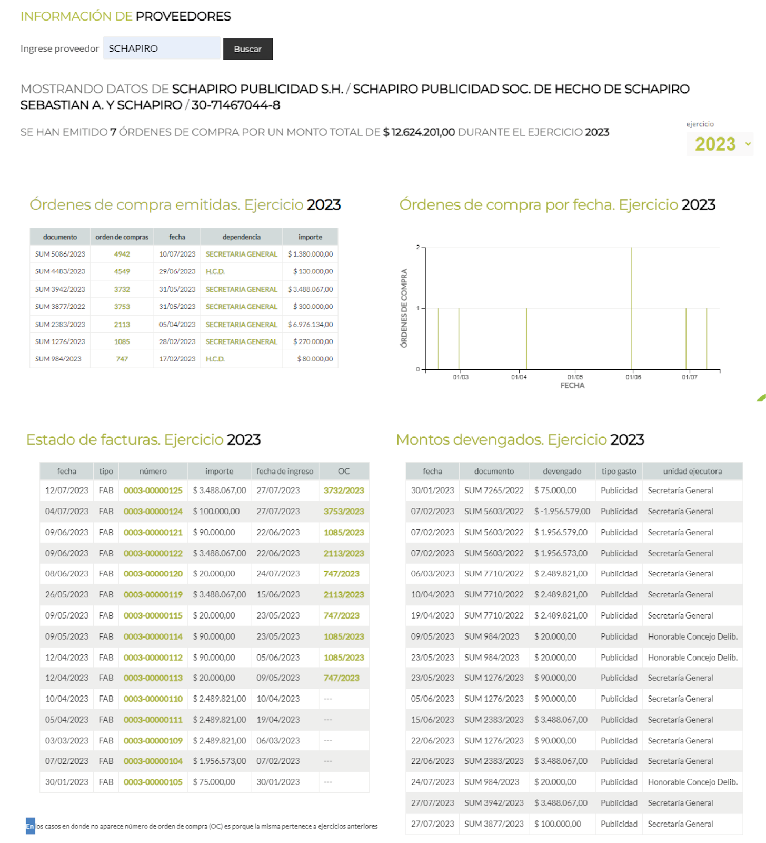Open invoice 0003-00000105 link

153,782
